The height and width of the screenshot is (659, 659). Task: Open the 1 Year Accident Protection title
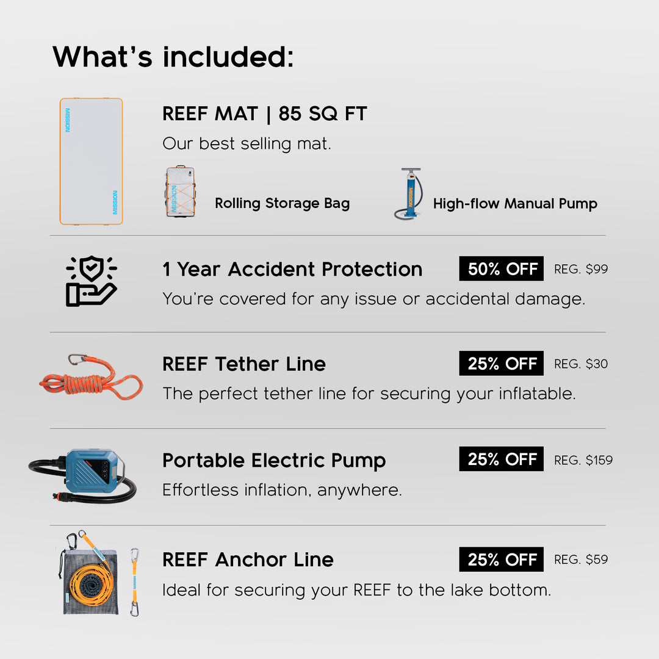pos(292,269)
